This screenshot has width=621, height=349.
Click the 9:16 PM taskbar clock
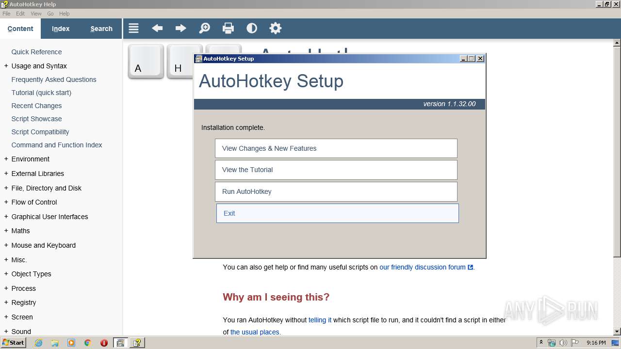point(596,343)
